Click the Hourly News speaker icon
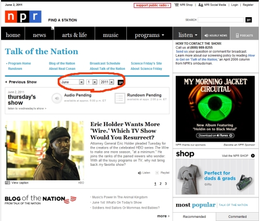Viewport: 260px width, 221px height. (206, 35)
